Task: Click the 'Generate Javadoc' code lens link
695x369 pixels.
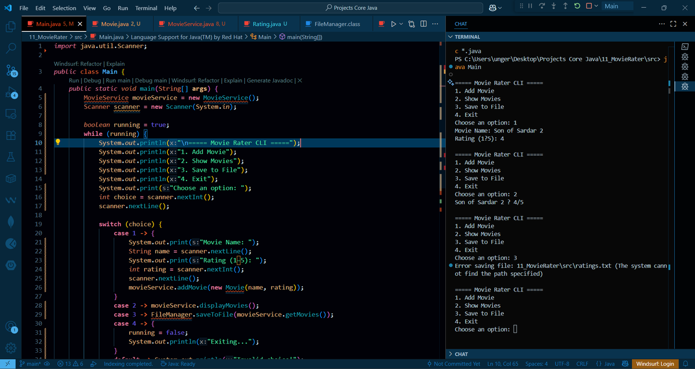Action: click(x=270, y=80)
